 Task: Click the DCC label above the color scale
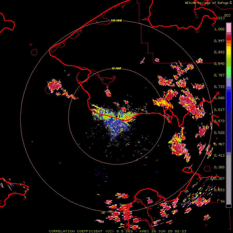(x=227, y=15)
